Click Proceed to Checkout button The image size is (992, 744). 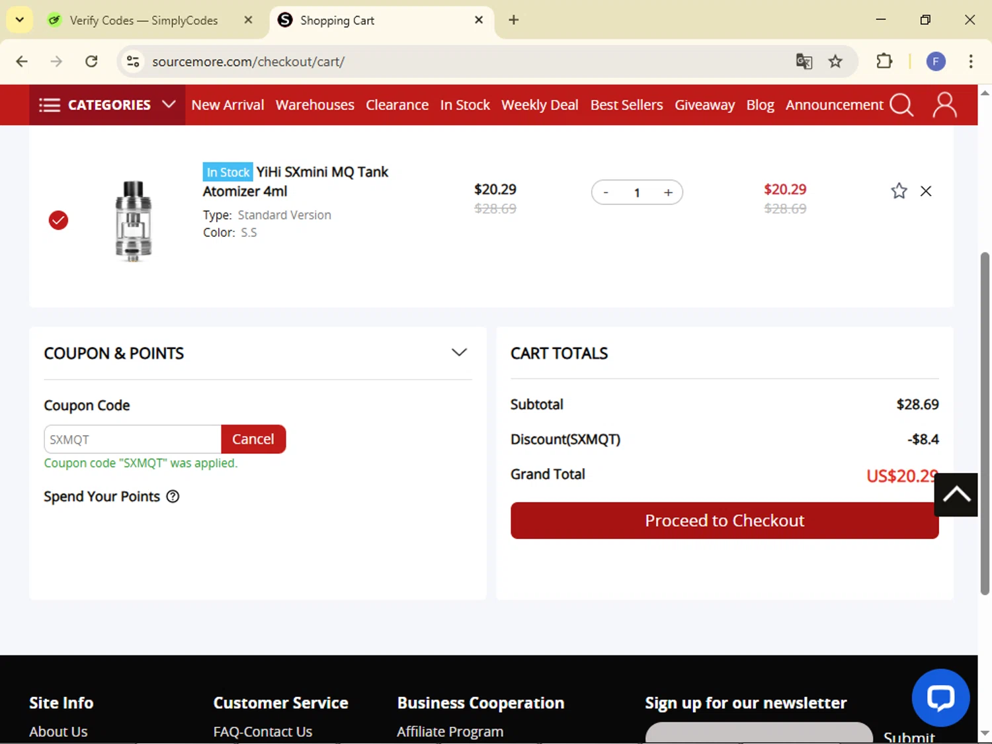724,520
